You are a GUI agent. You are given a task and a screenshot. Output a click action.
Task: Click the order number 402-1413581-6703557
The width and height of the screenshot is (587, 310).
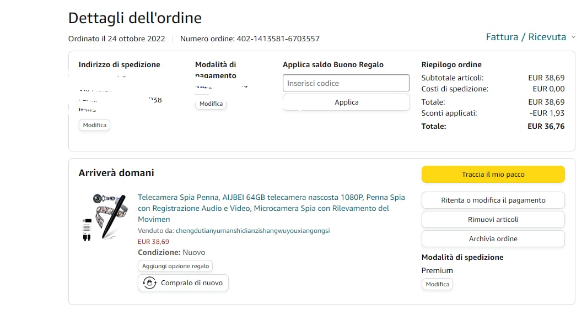278,39
